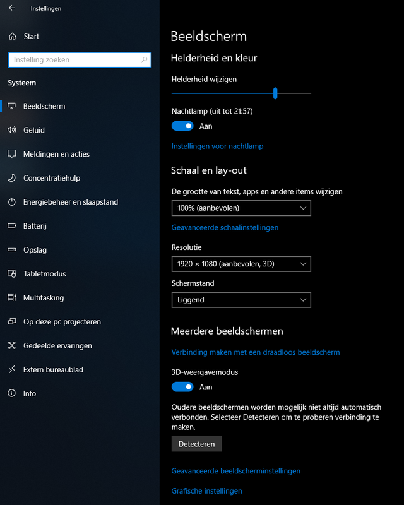404x505 pixels.
Task: Click the search magnifier icon
Action: pyautogui.click(x=144, y=59)
